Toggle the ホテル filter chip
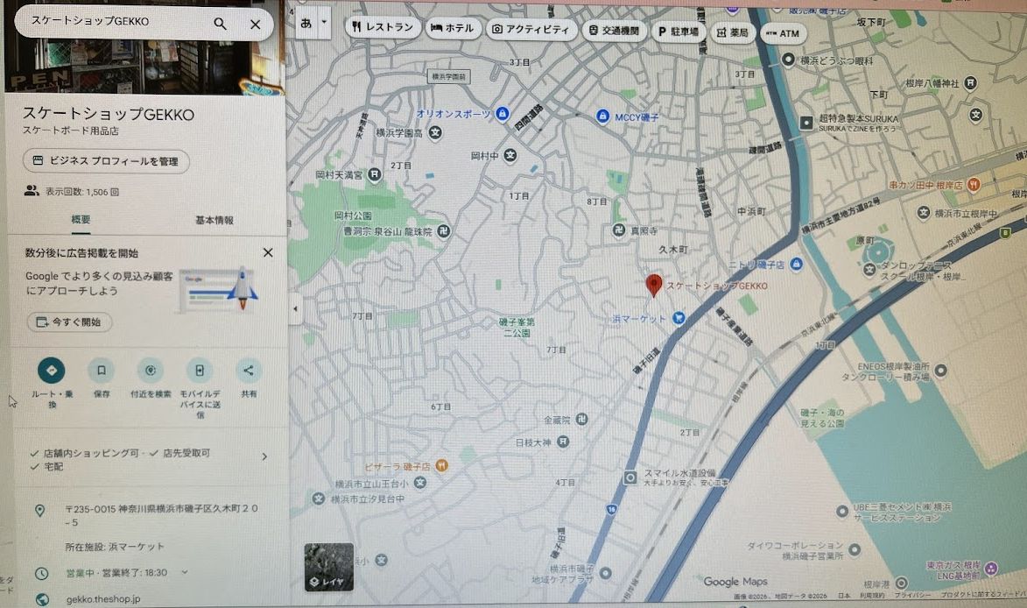This screenshot has width=1027, height=608. click(x=453, y=28)
